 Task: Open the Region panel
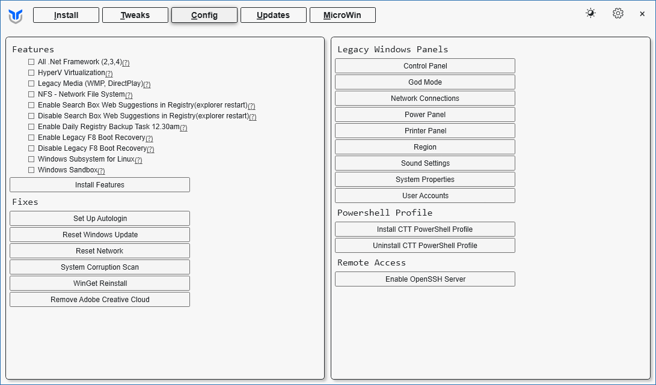pos(425,147)
